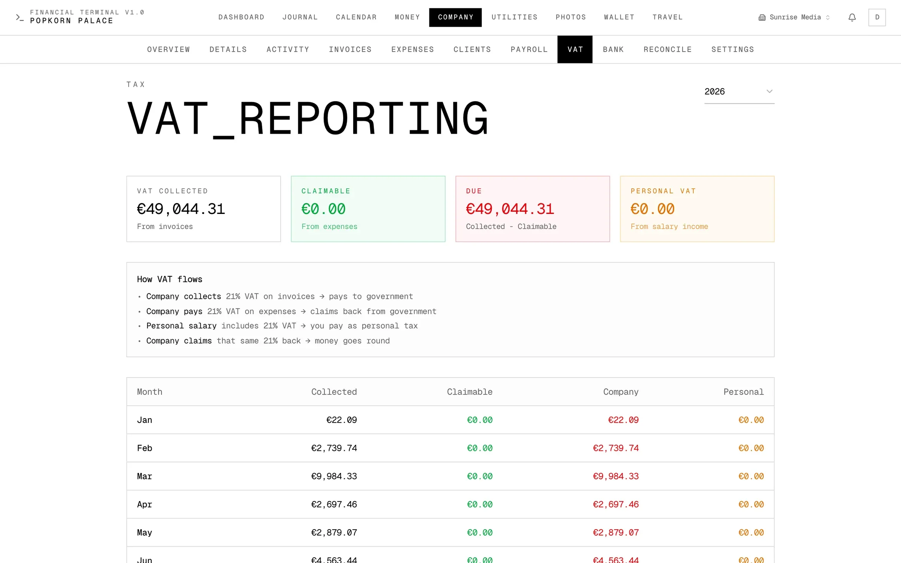The height and width of the screenshot is (563, 901).
Task: Switch to the Overview tab
Action: [169, 50]
